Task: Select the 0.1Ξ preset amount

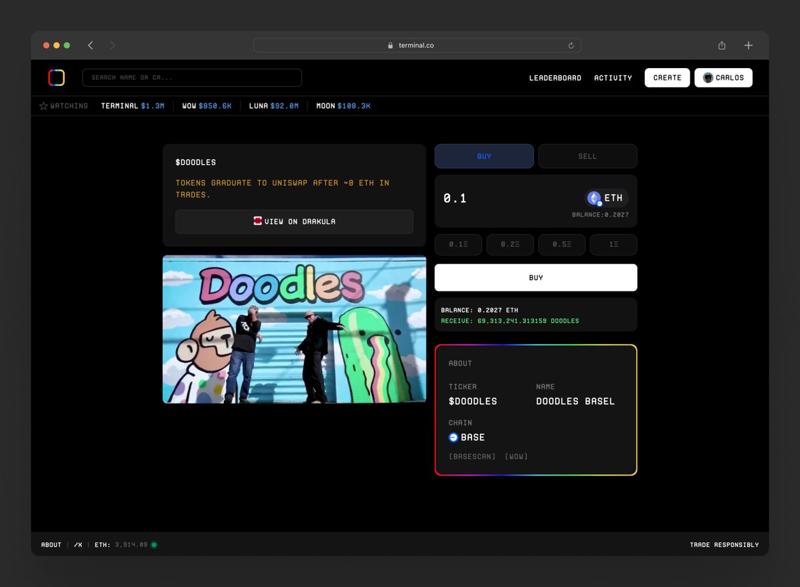Action: (x=458, y=245)
